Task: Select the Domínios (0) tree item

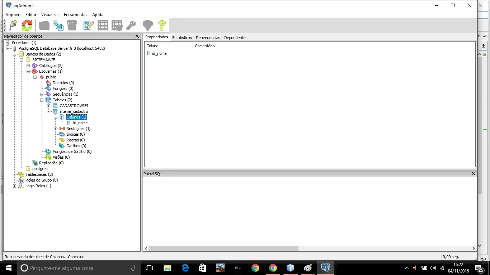Action: pyautogui.click(x=63, y=83)
